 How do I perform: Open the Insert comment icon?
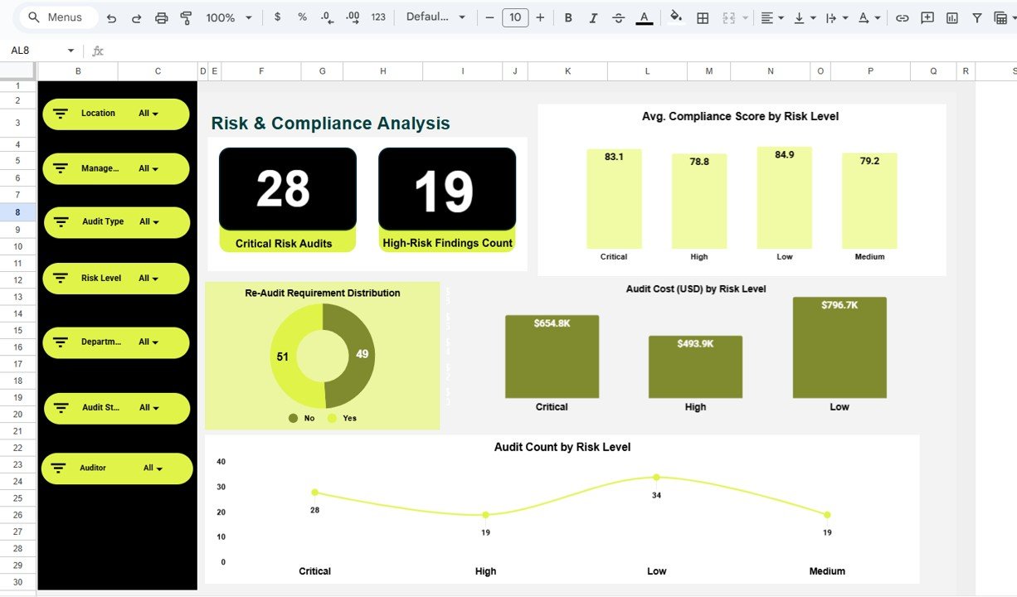927,17
